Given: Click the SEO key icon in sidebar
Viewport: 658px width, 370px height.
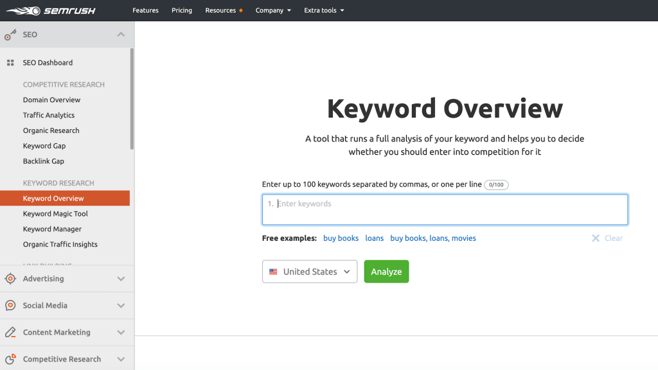Looking at the screenshot, I should (x=10, y=35).
